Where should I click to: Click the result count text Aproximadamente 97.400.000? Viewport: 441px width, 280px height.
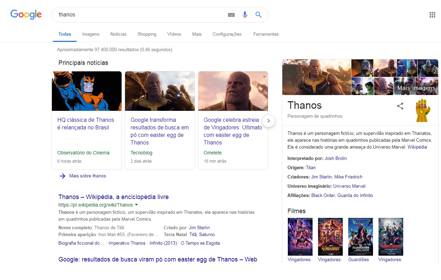(x=114, y=49)
